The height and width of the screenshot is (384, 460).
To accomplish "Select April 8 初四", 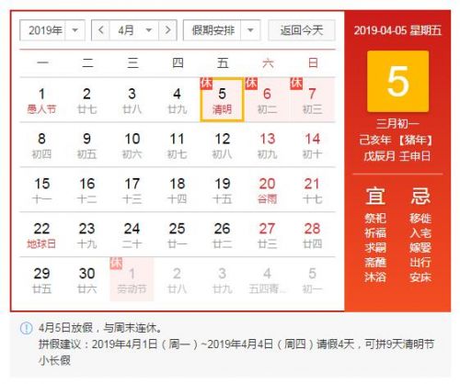I will pyautogui.click(x=41, y=145).
